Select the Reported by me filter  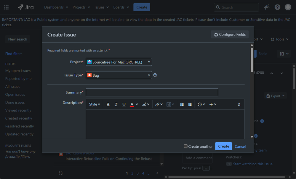[18, 79]
